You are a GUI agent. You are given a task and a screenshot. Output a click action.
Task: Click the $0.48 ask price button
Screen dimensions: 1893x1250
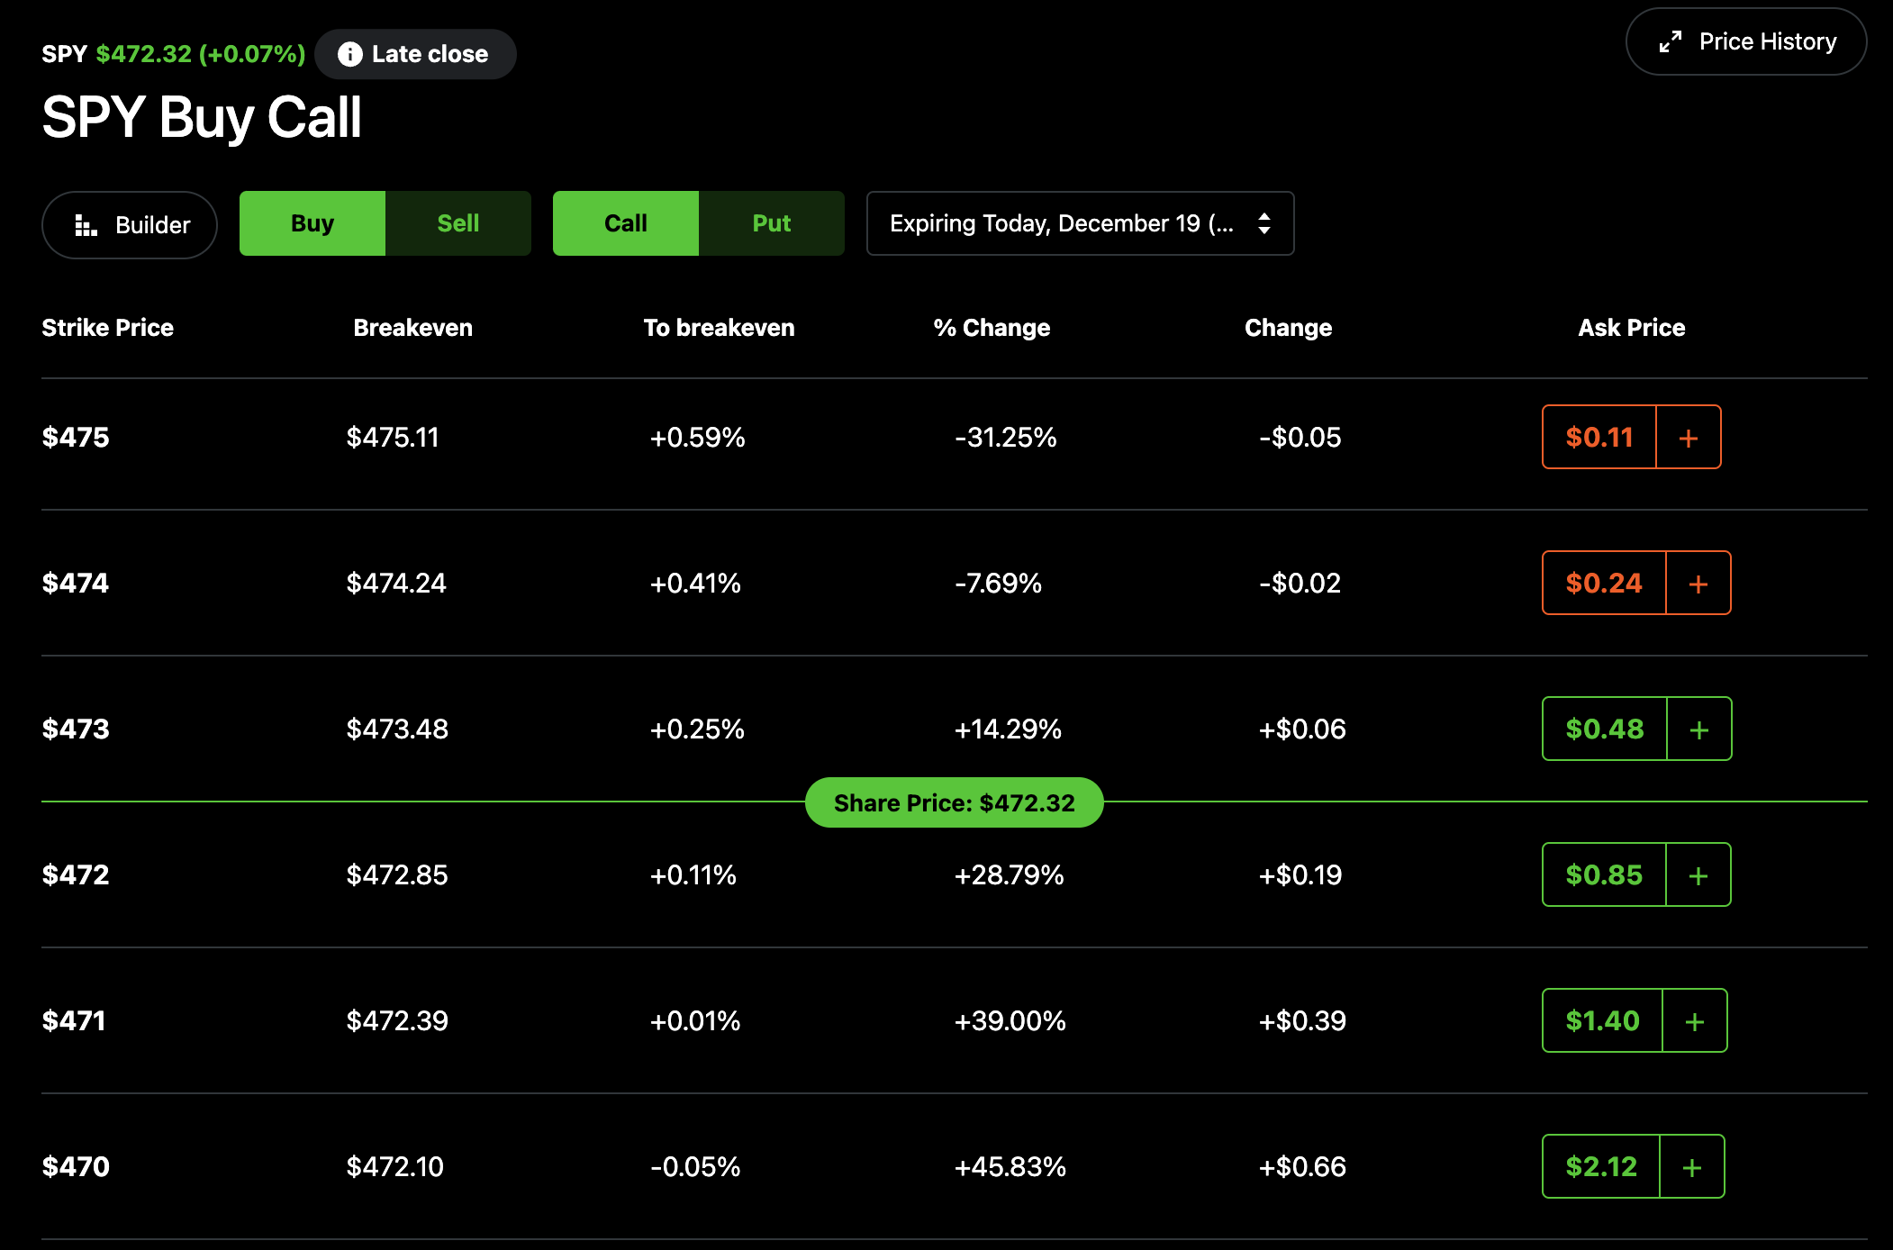pyautogui.click(x=1605, y=729)
